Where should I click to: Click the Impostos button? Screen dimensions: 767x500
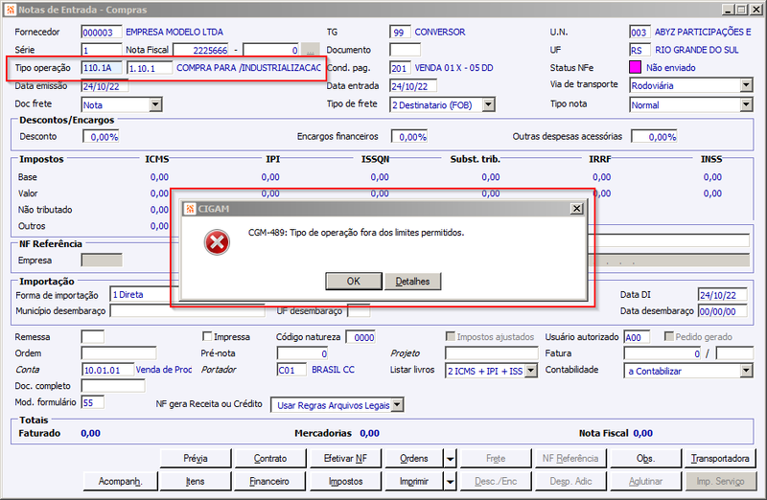[346, 482]
